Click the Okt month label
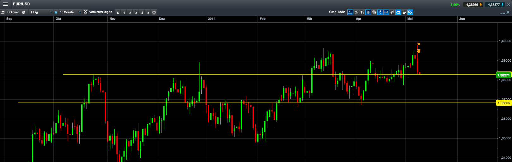This screenshot has width=512, height=162. tap(58, 19)
